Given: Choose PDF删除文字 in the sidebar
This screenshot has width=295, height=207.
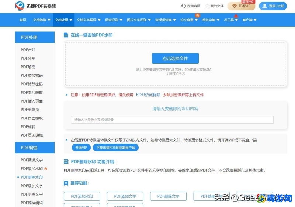Looking at the screenshot, I should 32,194.
